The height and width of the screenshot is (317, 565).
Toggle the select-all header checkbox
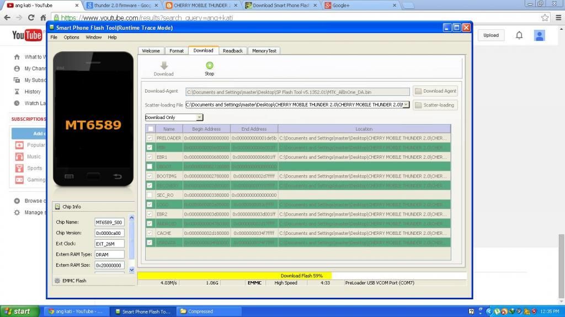(151, 128)
